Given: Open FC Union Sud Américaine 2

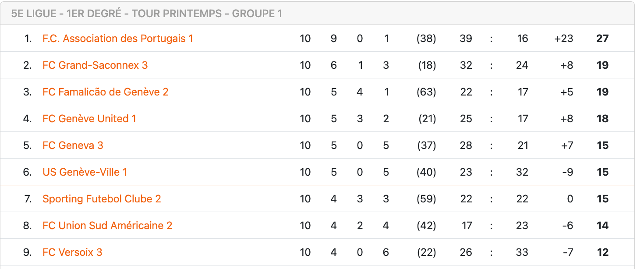Looking at the screenshot, I should pos(107,226).
